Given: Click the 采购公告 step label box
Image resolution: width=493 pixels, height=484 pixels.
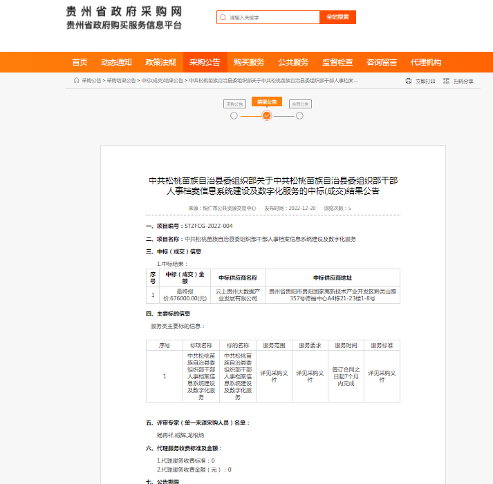Looking at the screenshot, I should (x=234, y=104).
